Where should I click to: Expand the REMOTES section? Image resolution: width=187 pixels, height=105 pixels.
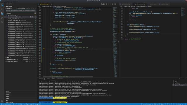click(x=7, y=97)
